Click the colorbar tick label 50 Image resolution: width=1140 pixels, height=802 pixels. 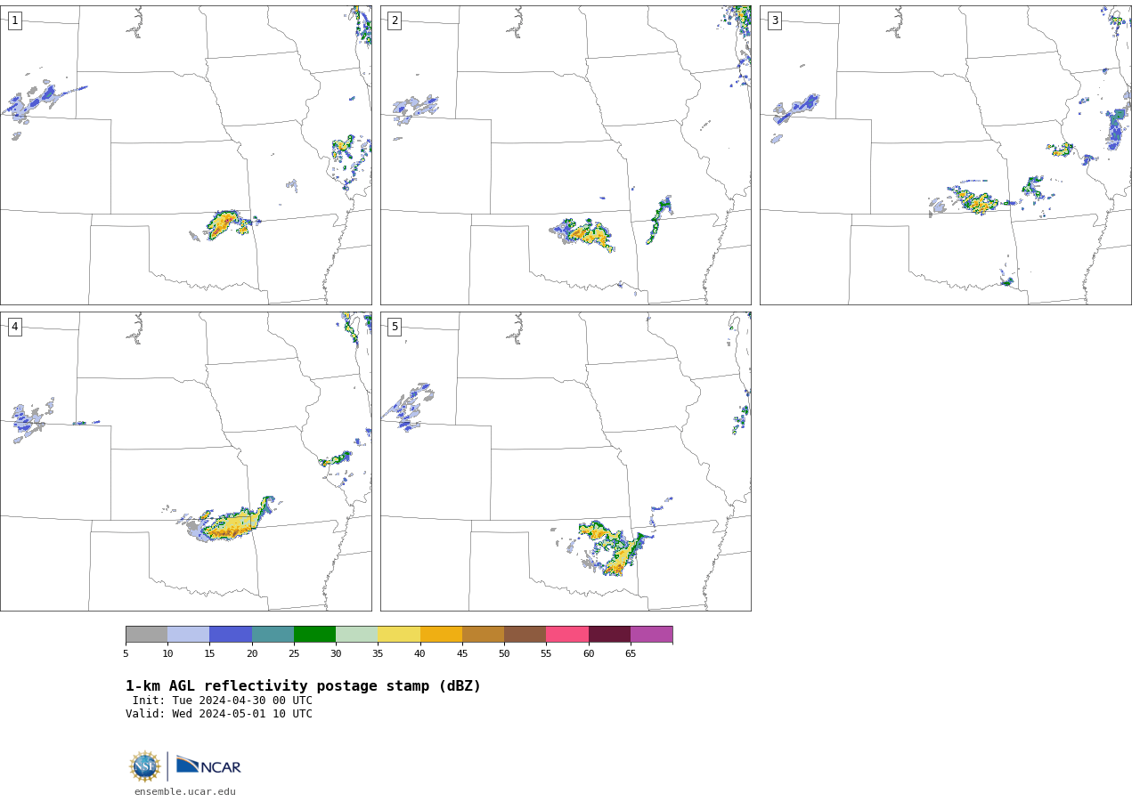[x=504, y=653]
